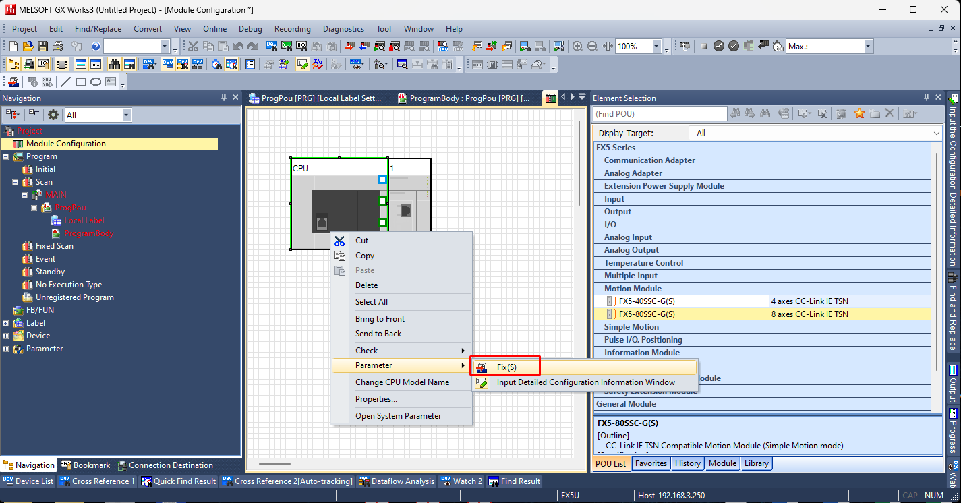Viewport: 961px width, 503px height.
Task: Switch to Library tab
Action: point(756,463)
